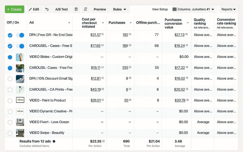This screenshot has height=152, width=243.
Task: Click the columns bars icon
Action: [175, 9]
